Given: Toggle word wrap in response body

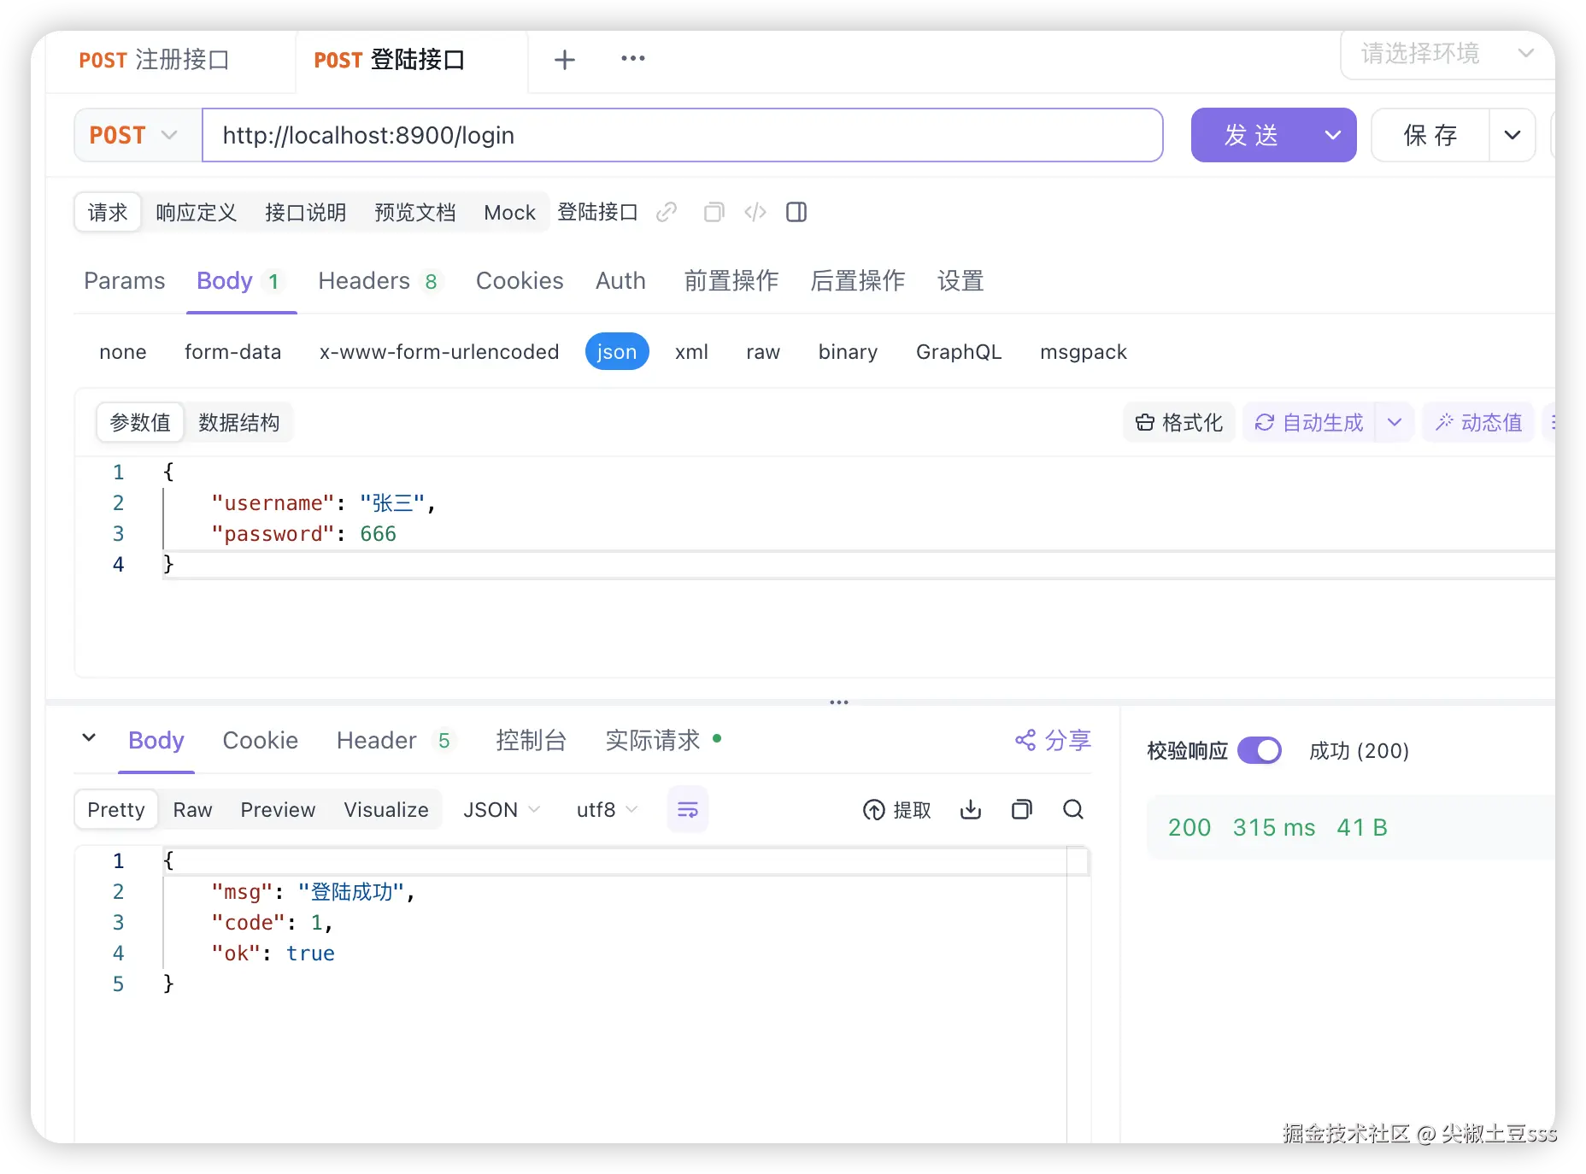Looking at the screenshot, I should point(688,809).
